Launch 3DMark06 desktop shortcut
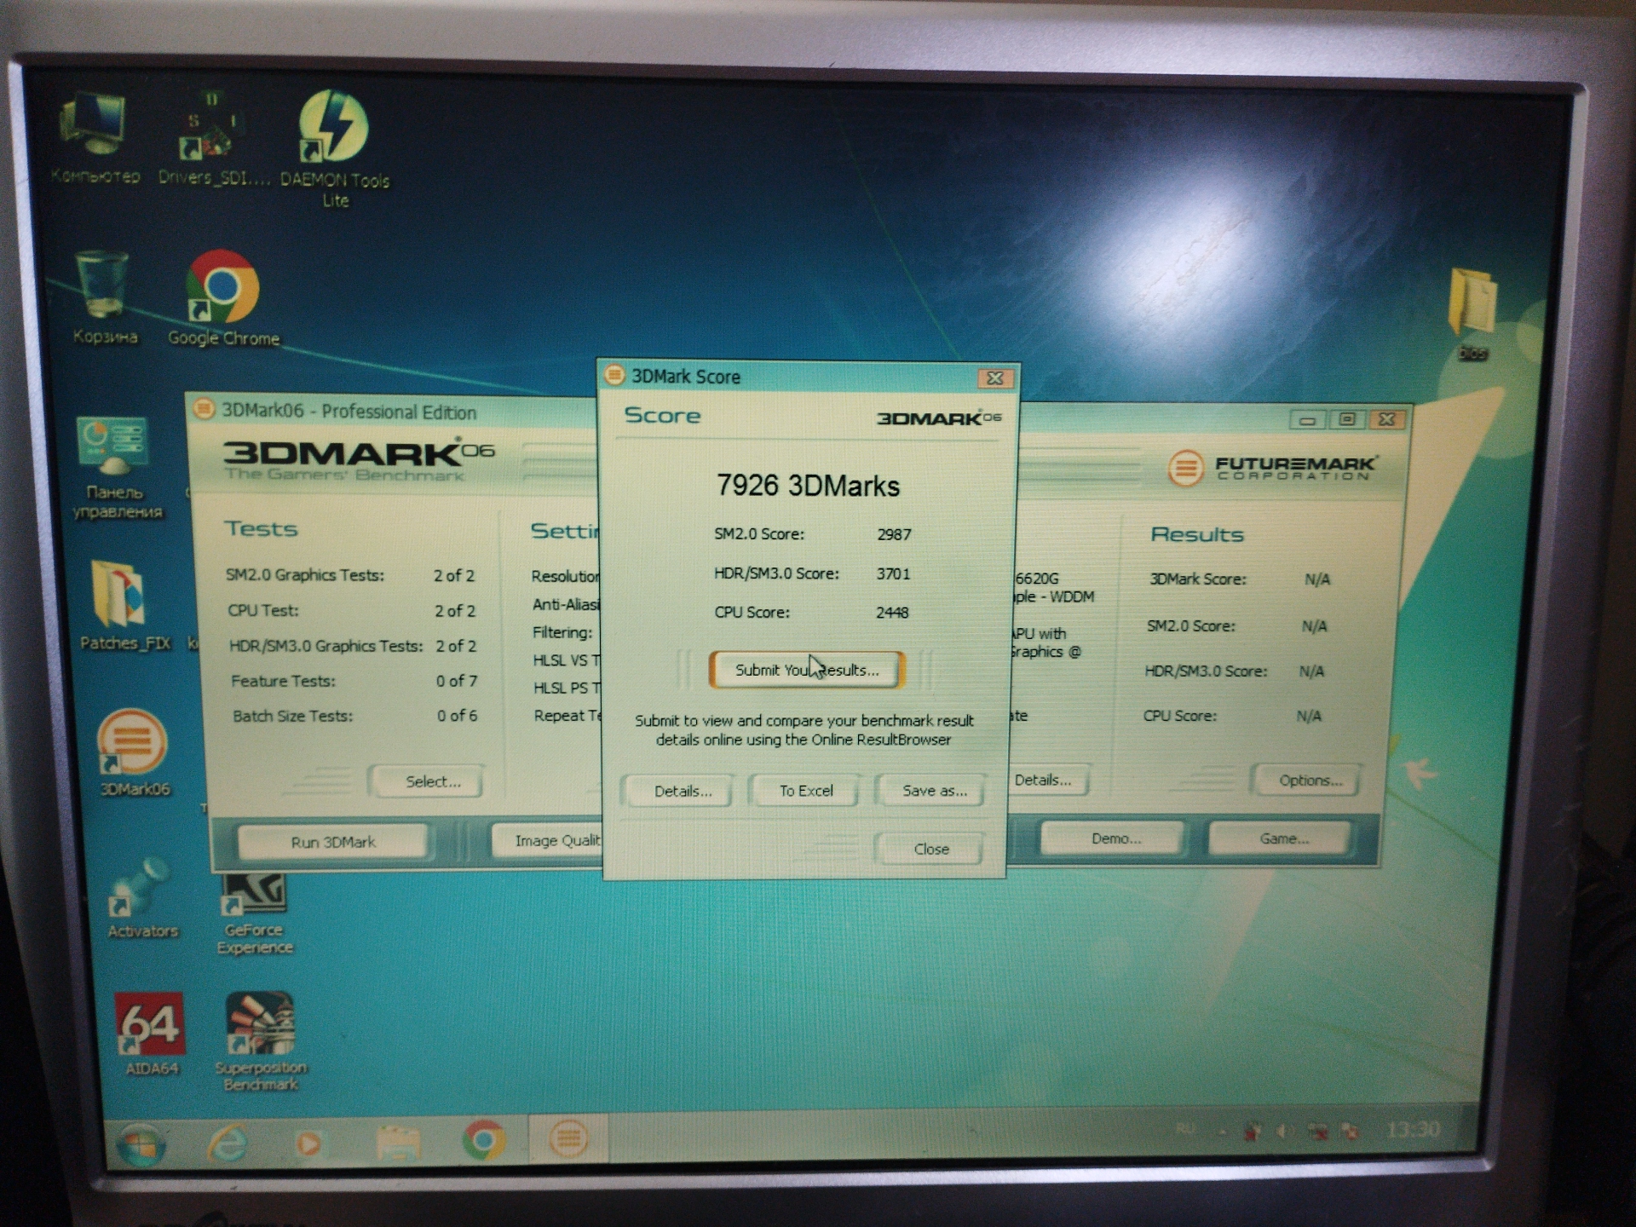Viewport: 1636px width, 1227px height. [x=133, y=752]
